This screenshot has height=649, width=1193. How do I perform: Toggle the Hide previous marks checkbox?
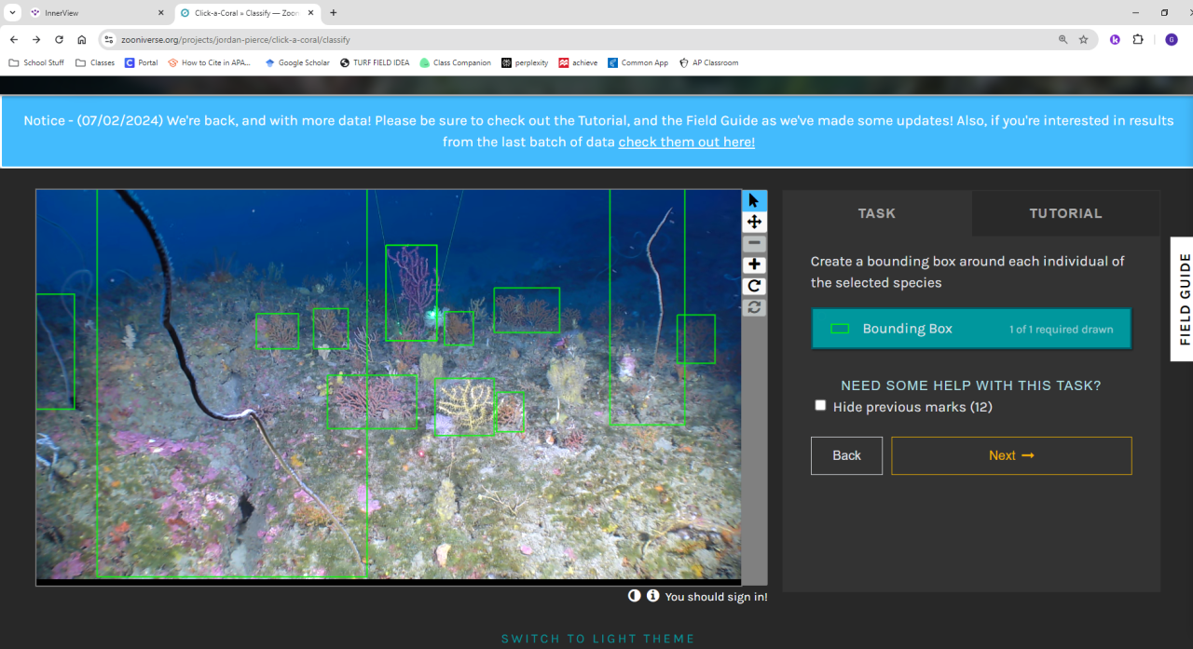(820, 405)
